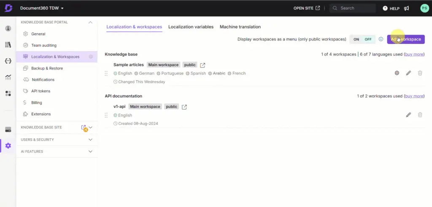The image size is (432, 207).
Task: Click the Add workspace button
Action: pyautogui.click(x=406, y=39)
